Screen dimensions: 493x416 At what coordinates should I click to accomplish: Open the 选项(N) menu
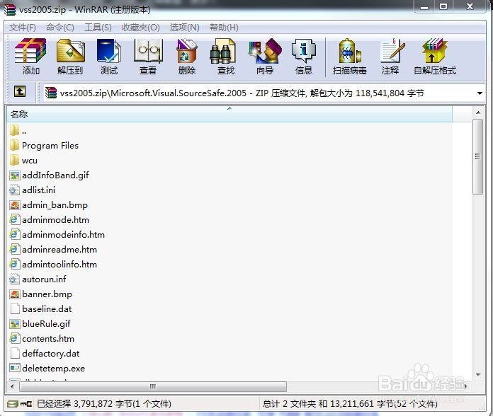point(185,28)
